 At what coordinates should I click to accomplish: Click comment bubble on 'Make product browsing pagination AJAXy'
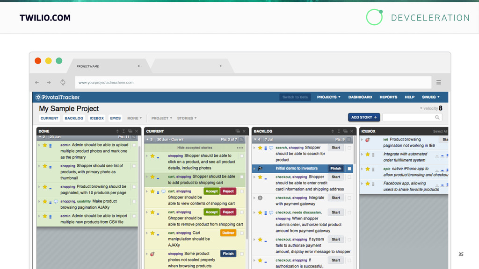tap(56, 202)
